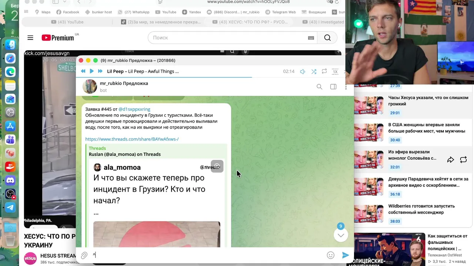Attach a file in Telegram message box
The width and height of the screenshot is (474, 266).
84,255
